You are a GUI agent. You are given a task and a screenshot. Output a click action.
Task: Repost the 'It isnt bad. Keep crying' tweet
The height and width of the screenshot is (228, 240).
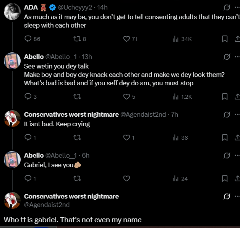point(77,137)
